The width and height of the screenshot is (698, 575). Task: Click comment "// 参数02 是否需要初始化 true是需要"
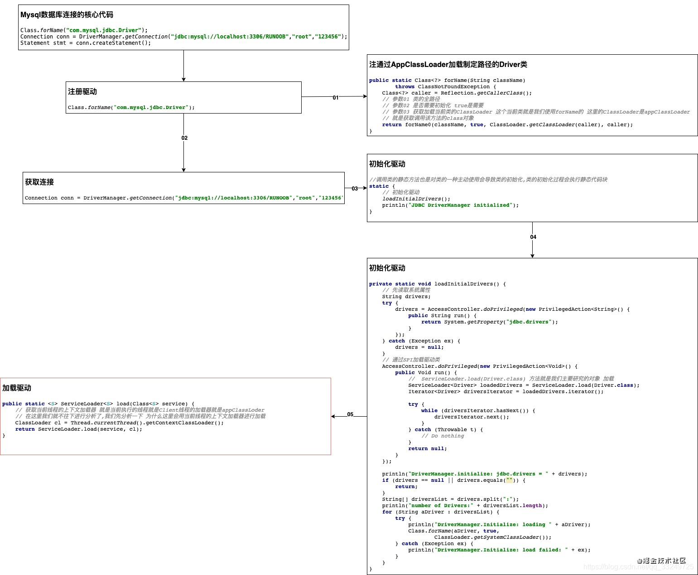[x=433, y=105]
